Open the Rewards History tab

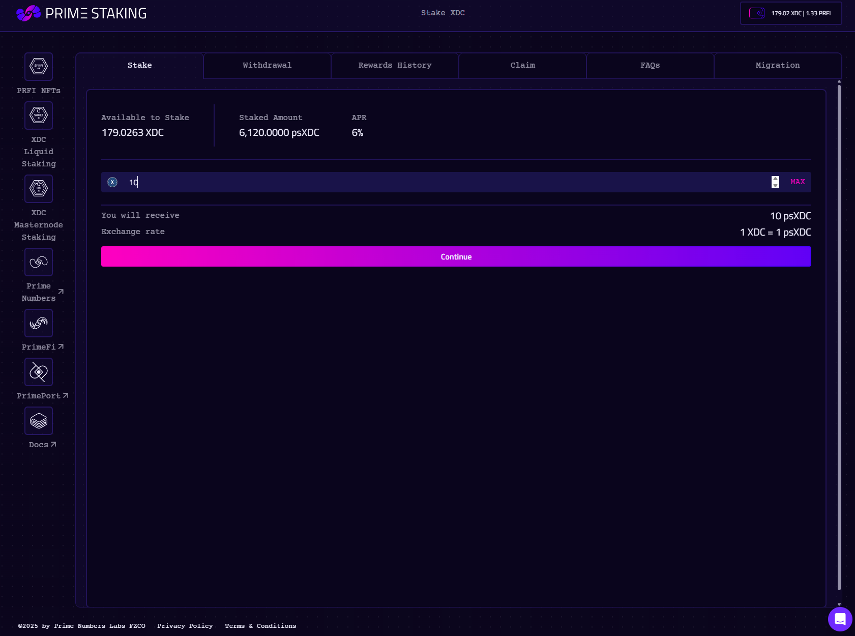[x=395, y=66]
